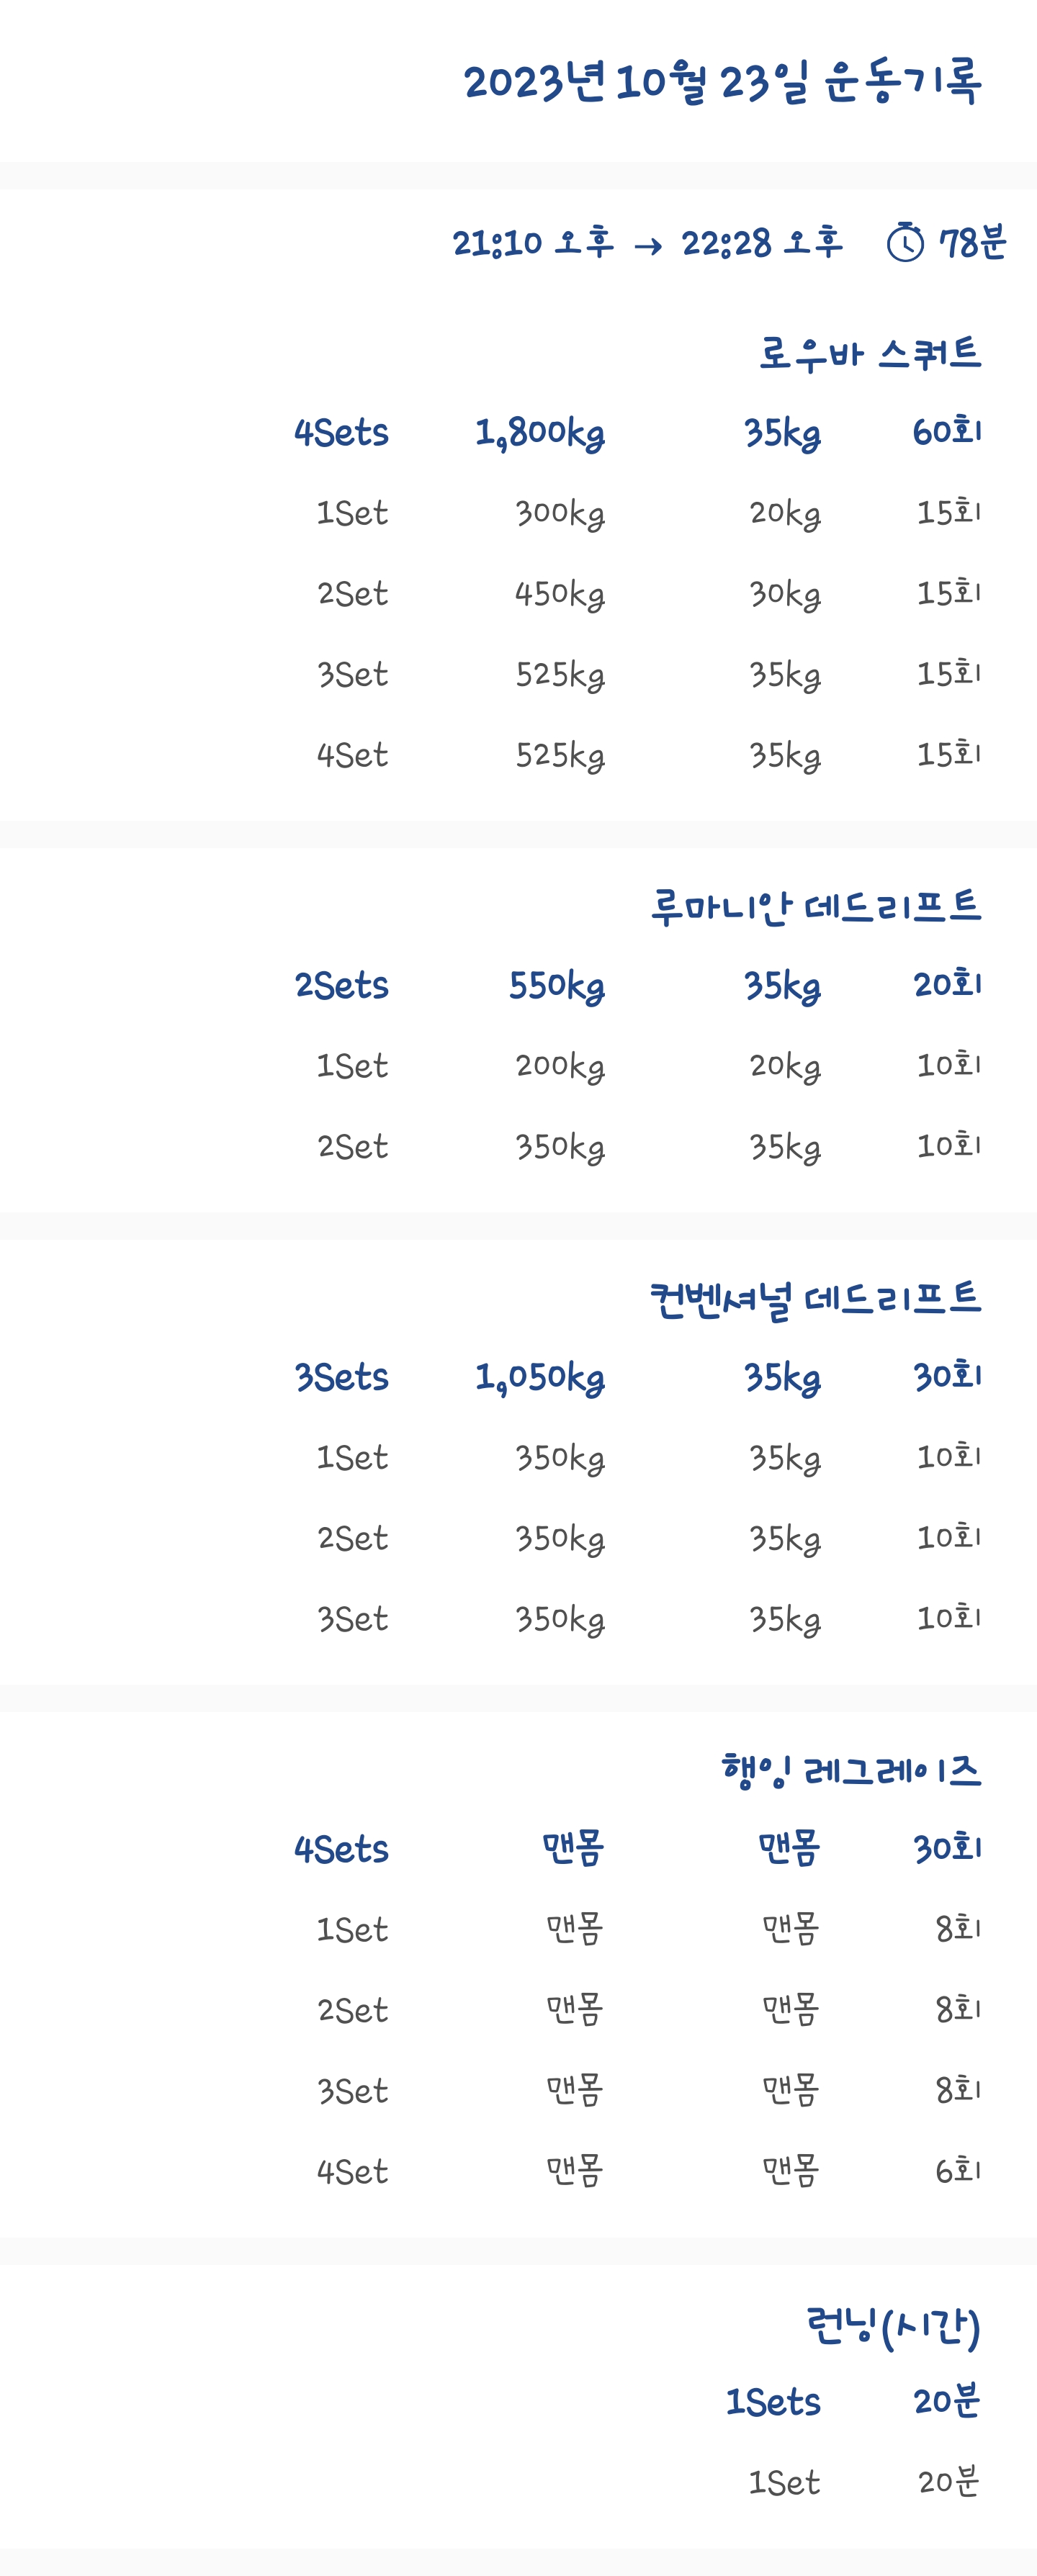Select the 컨벤셔널 데드리프트 heading
Viewport: 1037px width, 2576px height.
click(816, 1298)
